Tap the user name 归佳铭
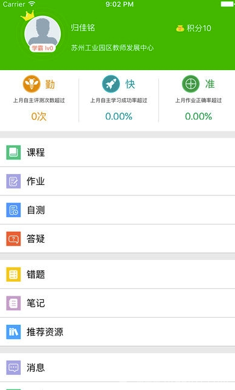 tap(83, 27)
